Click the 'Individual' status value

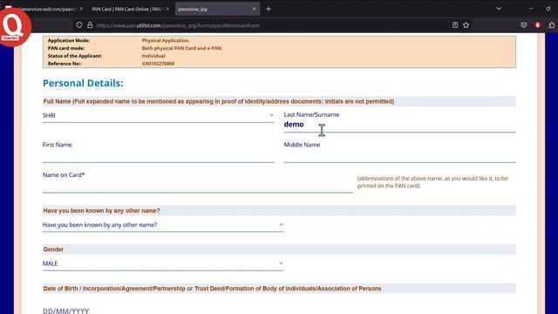(x=153, y=56)
